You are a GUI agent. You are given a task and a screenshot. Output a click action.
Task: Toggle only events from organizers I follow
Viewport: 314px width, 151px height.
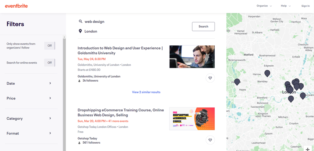pos(50,46)
